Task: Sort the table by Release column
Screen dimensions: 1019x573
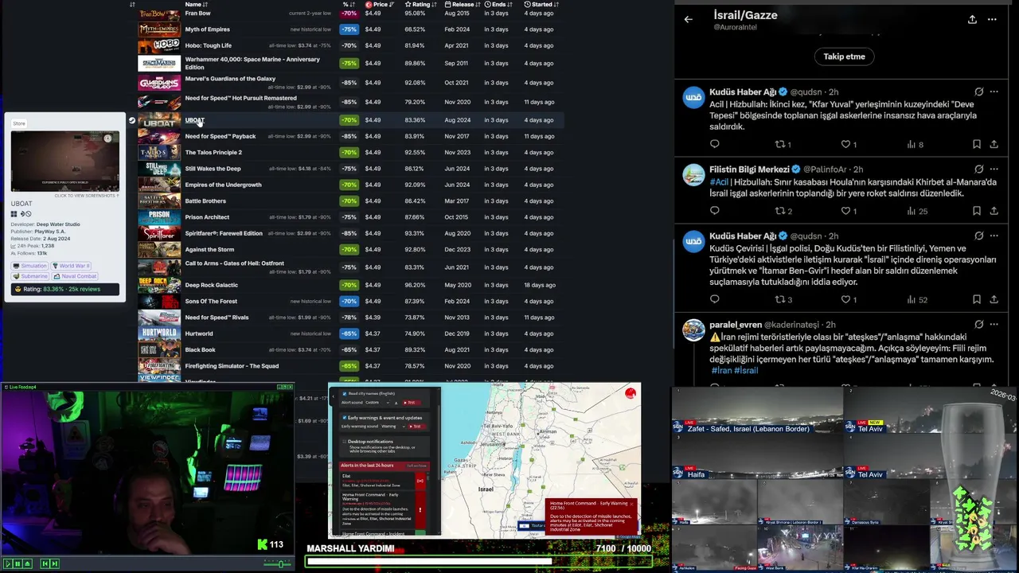Action: tap(463, 5)
